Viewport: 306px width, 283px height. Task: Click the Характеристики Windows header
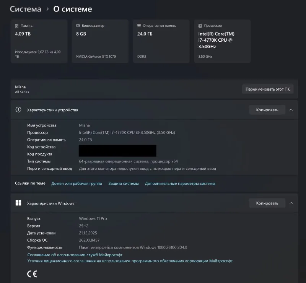(x=154, y=203)
